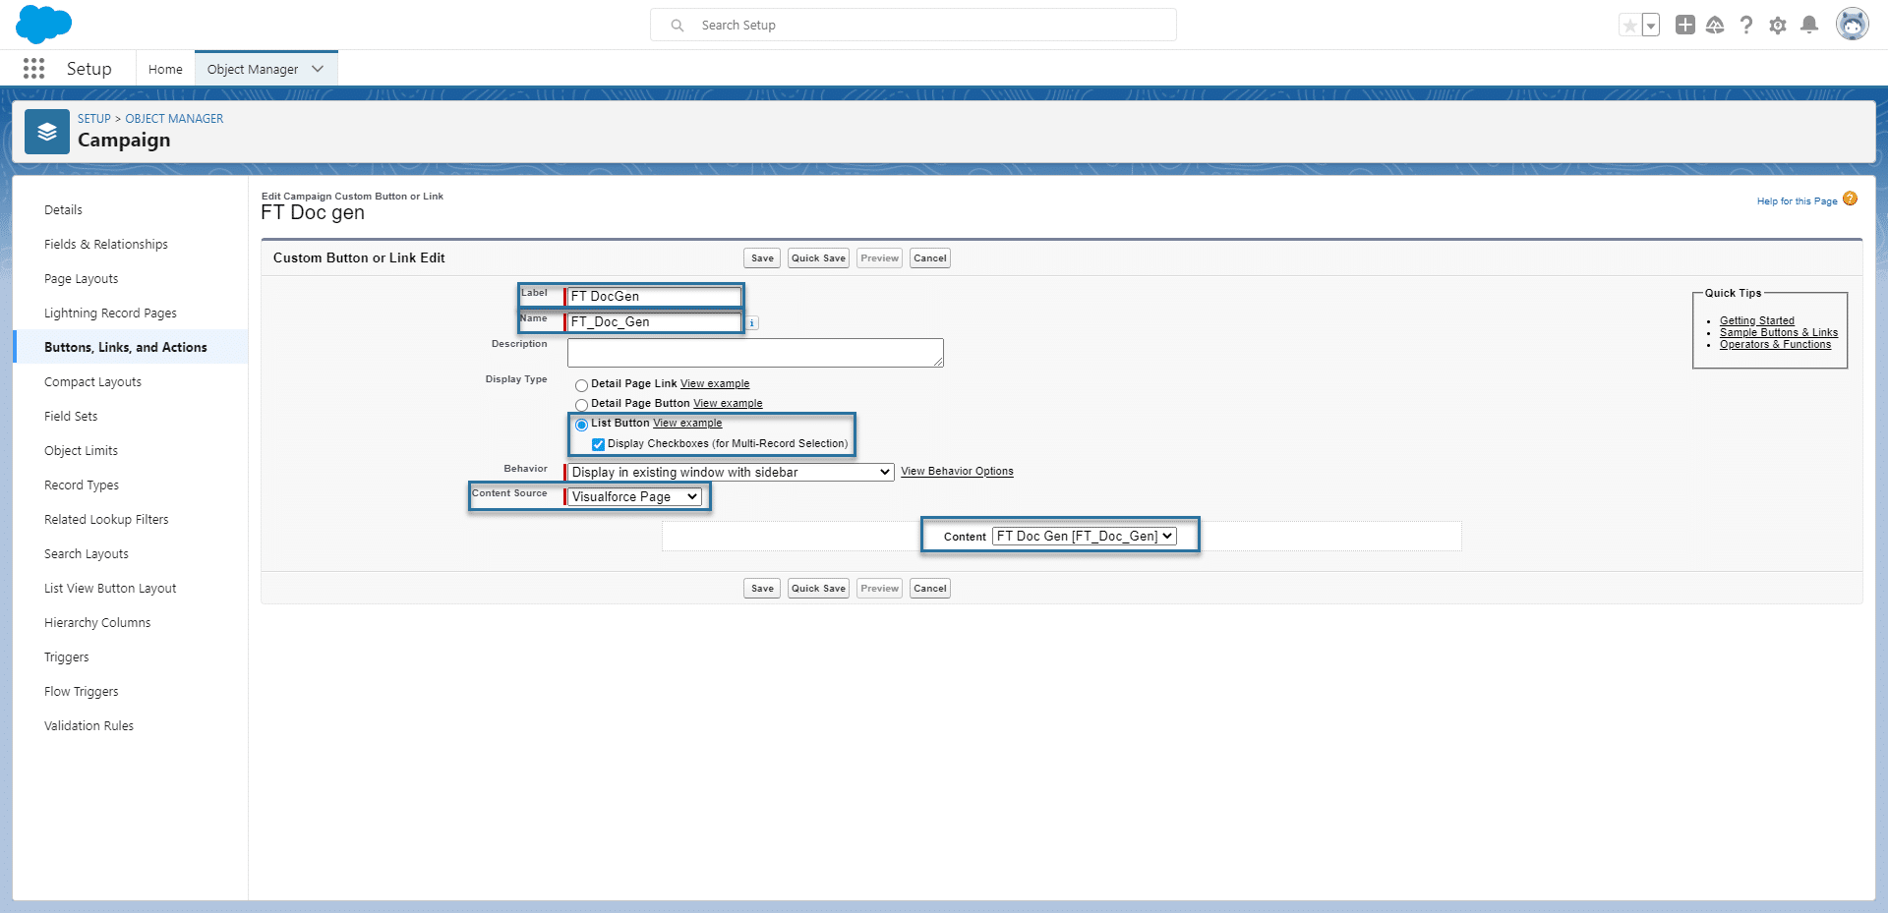
Task: Expand the Behavior dropdown
Action: (731, 473)
